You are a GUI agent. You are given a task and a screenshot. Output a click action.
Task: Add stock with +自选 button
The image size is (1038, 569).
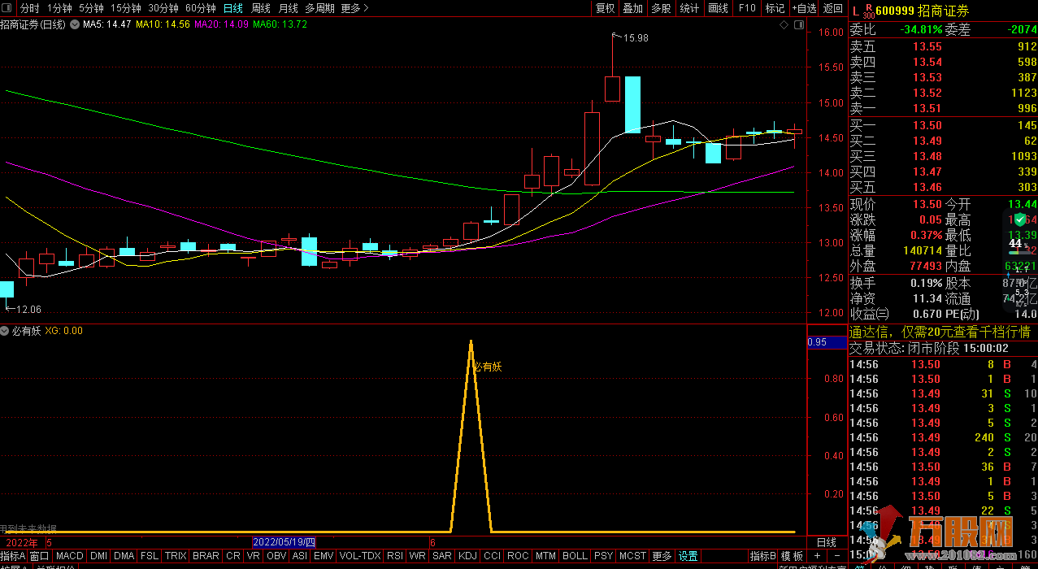coord(803,8)
